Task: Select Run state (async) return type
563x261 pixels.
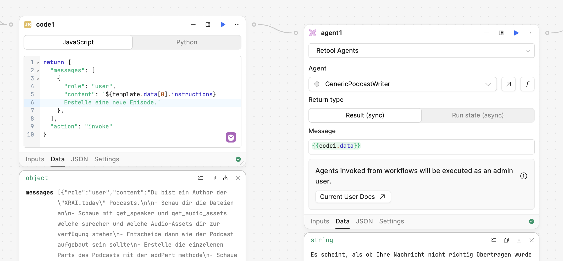Action: tap(478, 115)
